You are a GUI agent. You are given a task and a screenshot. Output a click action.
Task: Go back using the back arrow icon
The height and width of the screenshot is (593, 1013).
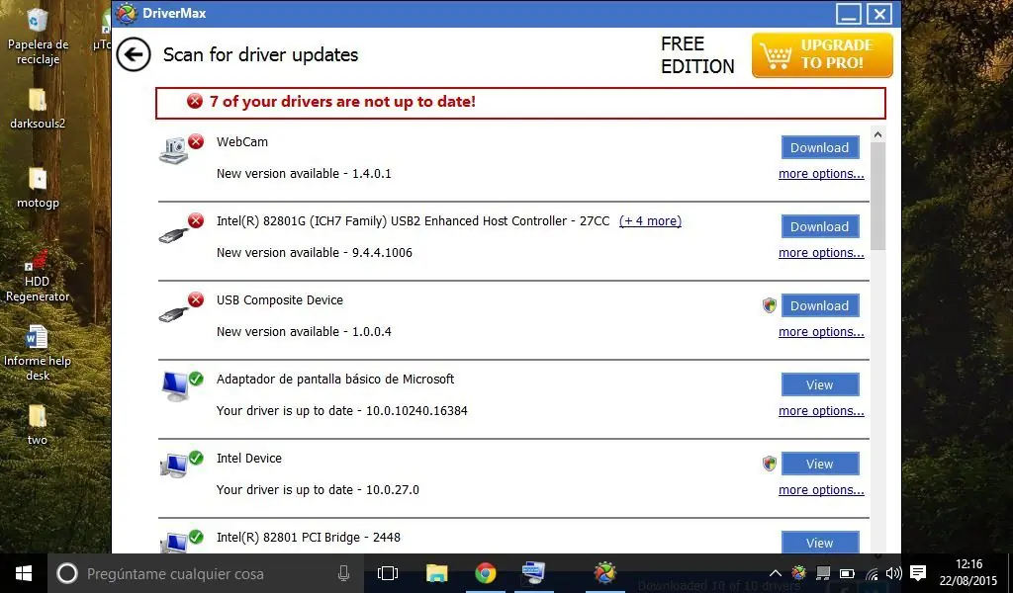click(x=134, y=54)
